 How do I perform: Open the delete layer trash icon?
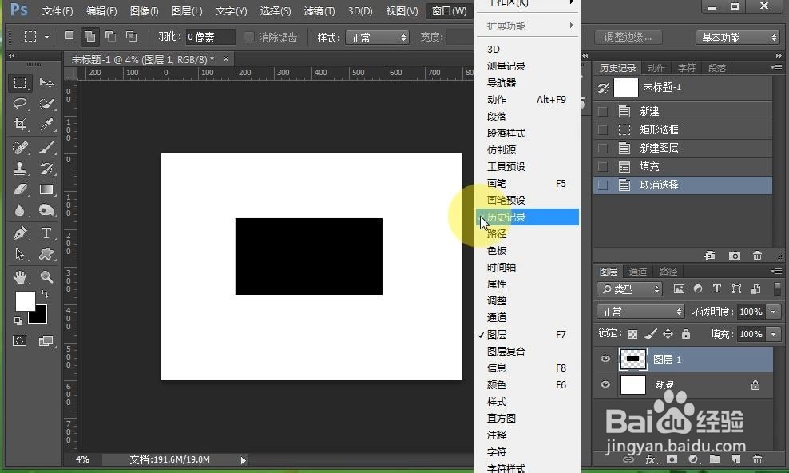[756, 461]
